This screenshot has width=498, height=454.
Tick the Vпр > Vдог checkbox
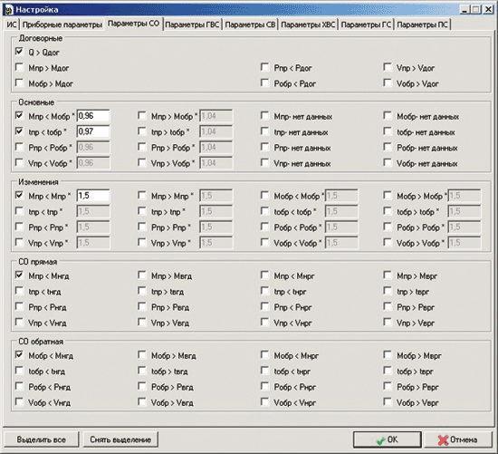388,67
